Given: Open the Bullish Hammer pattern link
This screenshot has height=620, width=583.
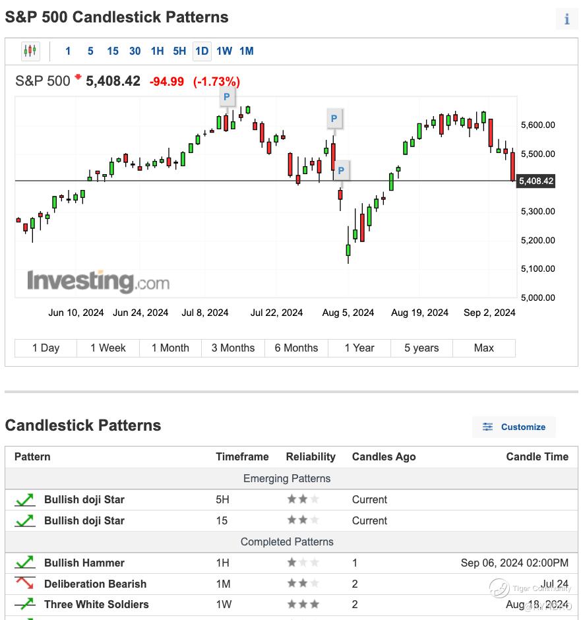Looking at the screenshot, I should 84,563.
